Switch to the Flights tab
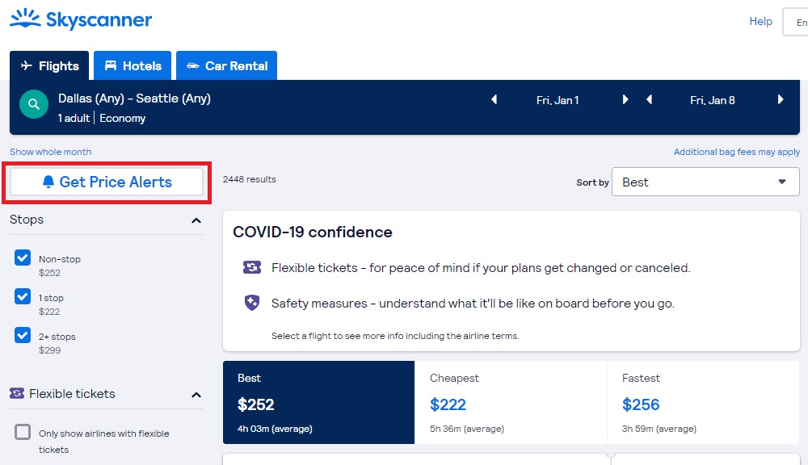Image resolution: width=808 pixels, height=465 pixels. pyautogui.click(x=49, y=65)
